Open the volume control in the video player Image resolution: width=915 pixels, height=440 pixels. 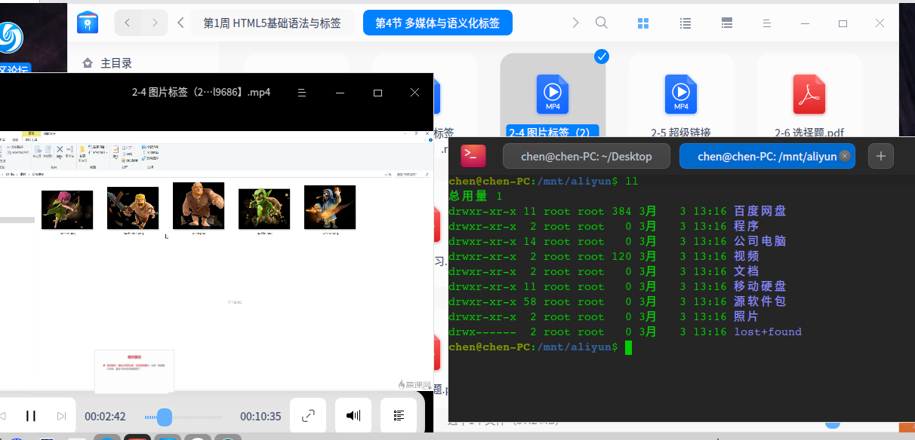click(353, 416)
